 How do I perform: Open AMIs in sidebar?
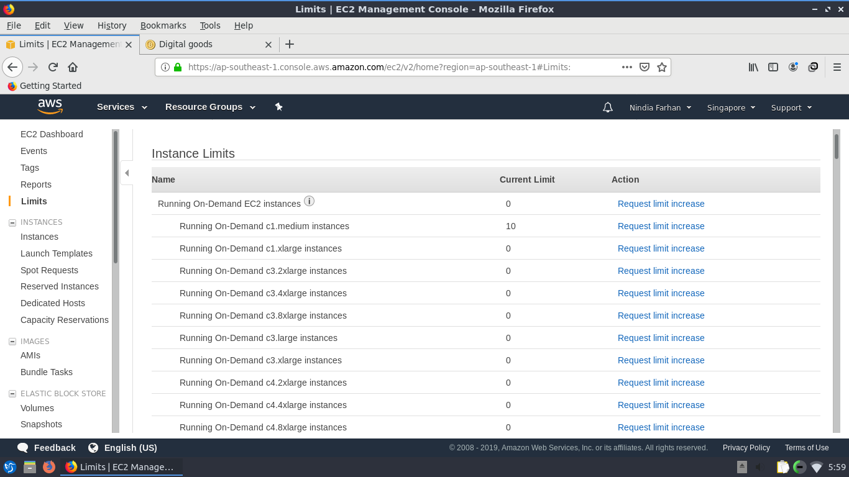tap(30, 355)
